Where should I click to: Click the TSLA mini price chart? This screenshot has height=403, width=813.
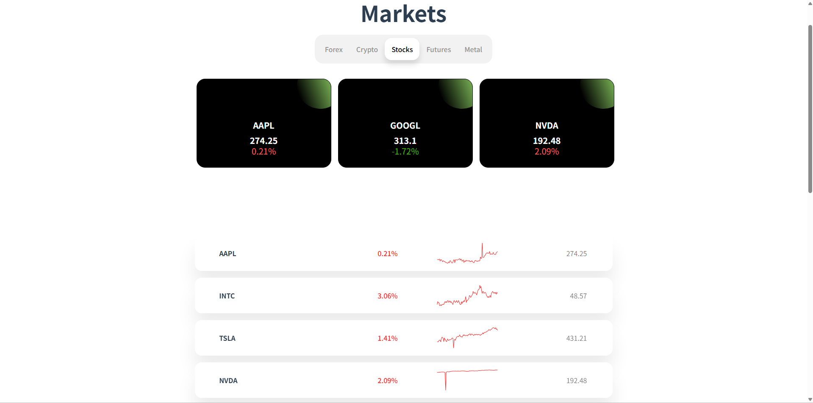467,338
